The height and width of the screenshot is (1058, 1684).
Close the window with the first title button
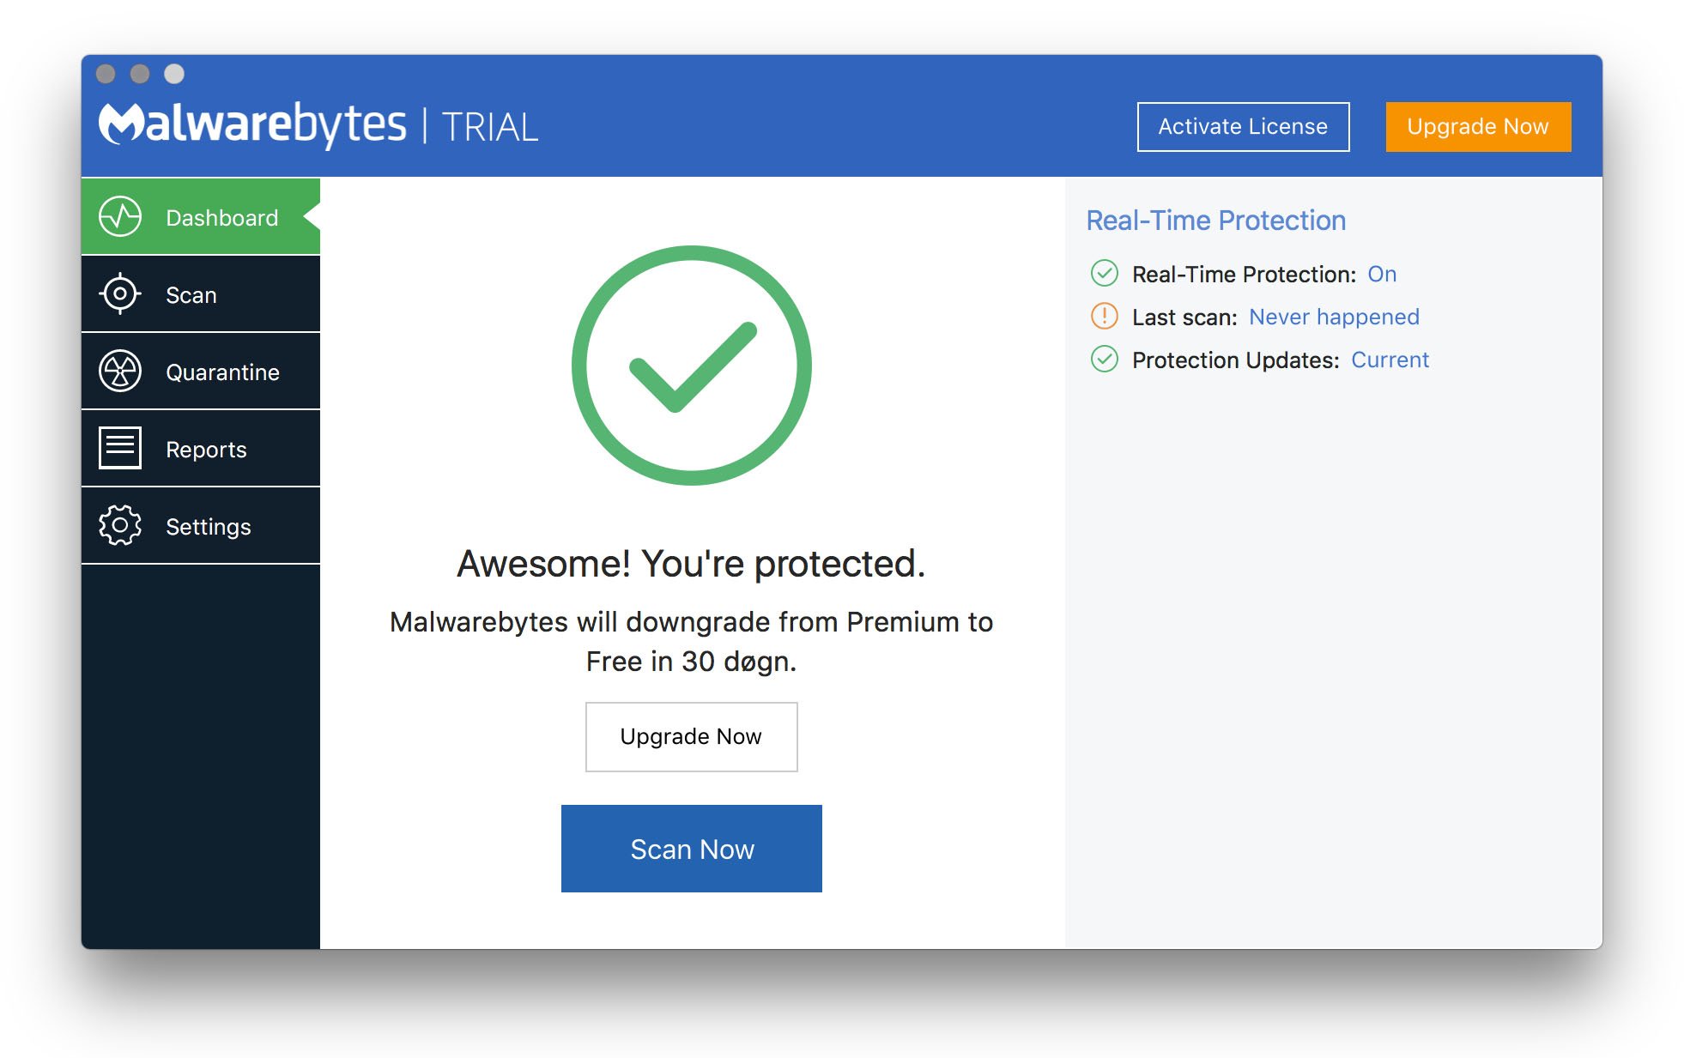coord(106,74)
